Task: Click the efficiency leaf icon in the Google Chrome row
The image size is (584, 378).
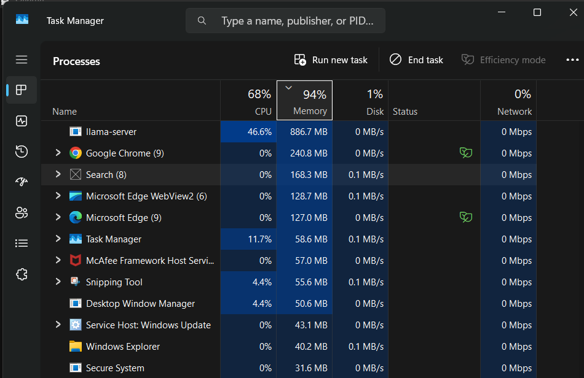Action: click(x=466, y=152)
